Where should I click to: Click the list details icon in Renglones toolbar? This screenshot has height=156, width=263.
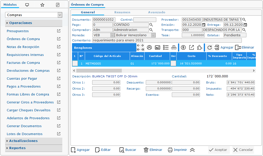click(x=166, y=47)
